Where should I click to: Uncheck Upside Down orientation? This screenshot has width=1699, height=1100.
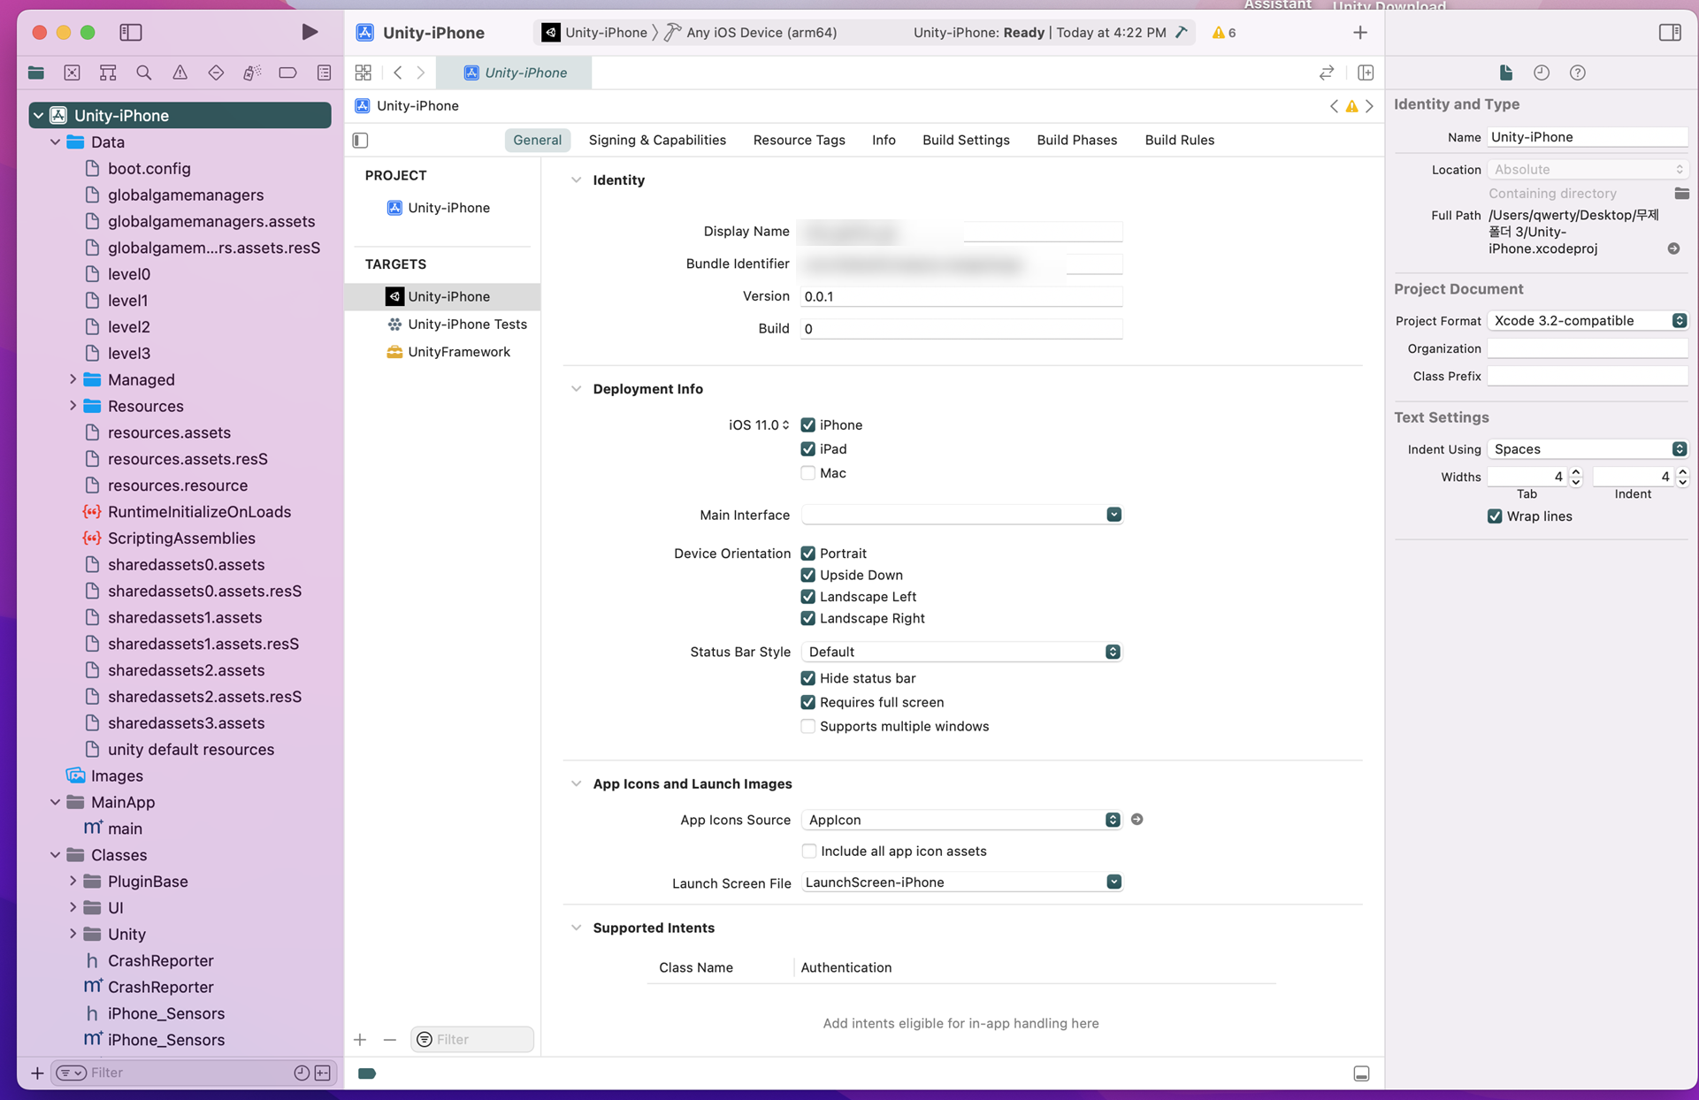[807, 575]
